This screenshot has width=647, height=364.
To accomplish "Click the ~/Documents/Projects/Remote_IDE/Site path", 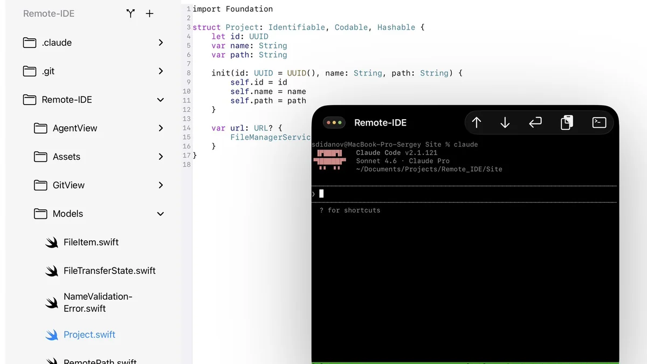I will [429, 169].
